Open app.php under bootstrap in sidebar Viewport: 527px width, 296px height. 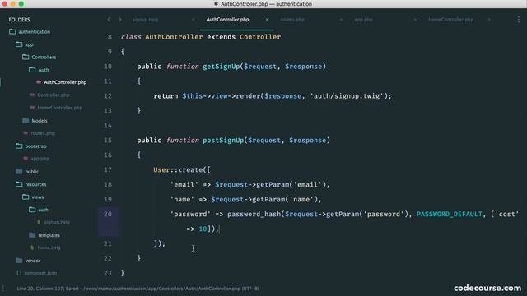pos(40,159)
